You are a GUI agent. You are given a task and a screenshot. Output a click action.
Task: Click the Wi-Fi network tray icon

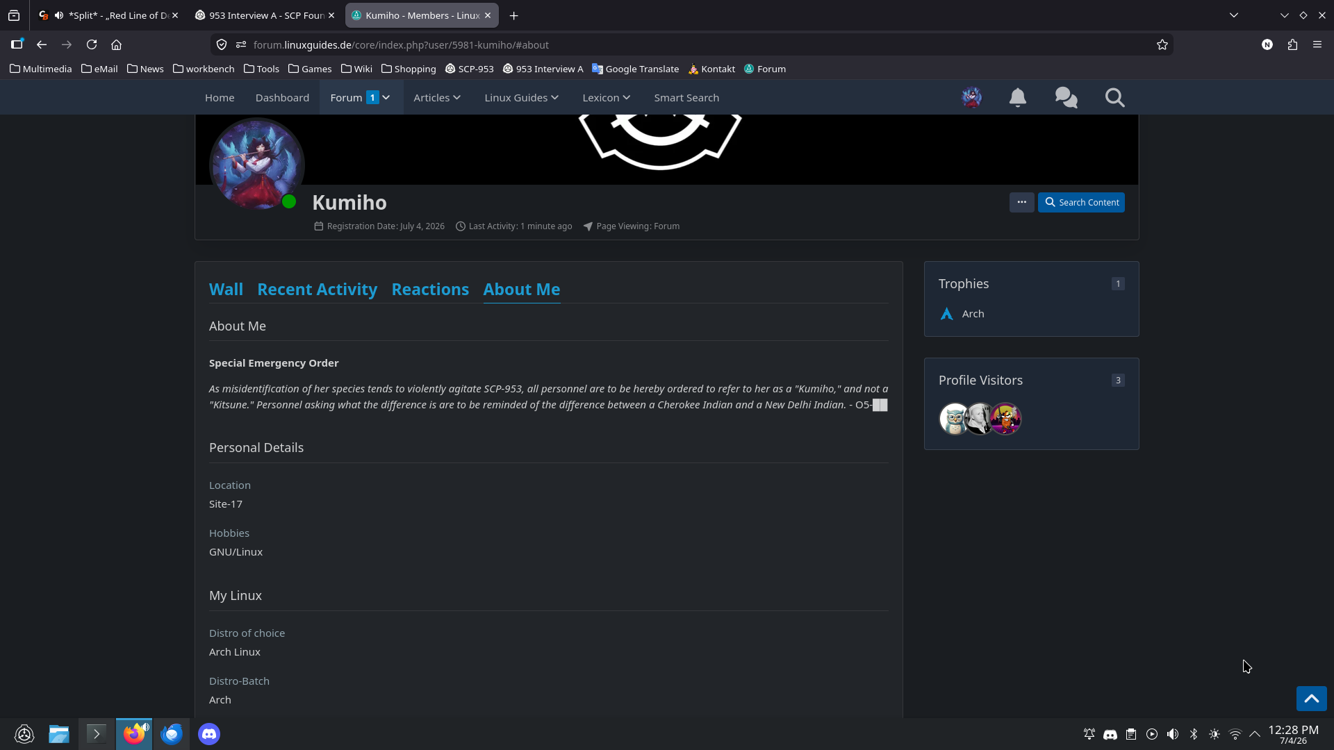point(1235,734)
